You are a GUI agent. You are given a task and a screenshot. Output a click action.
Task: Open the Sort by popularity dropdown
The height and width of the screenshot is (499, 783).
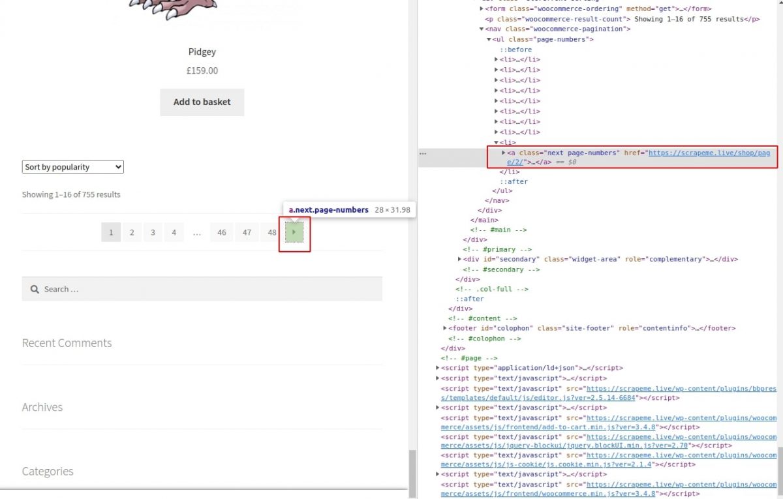72,166
